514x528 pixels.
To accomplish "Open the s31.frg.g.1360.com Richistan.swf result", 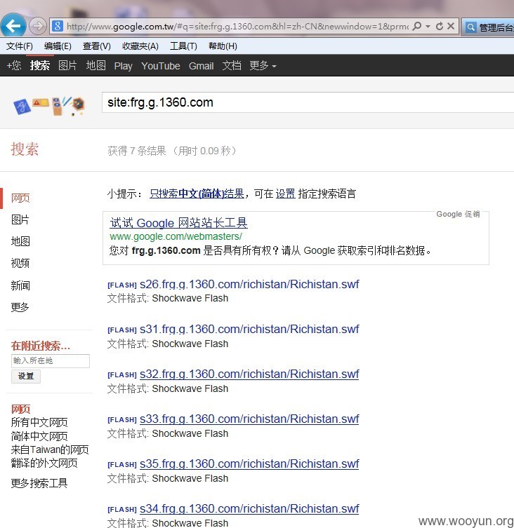I will 249,329.
